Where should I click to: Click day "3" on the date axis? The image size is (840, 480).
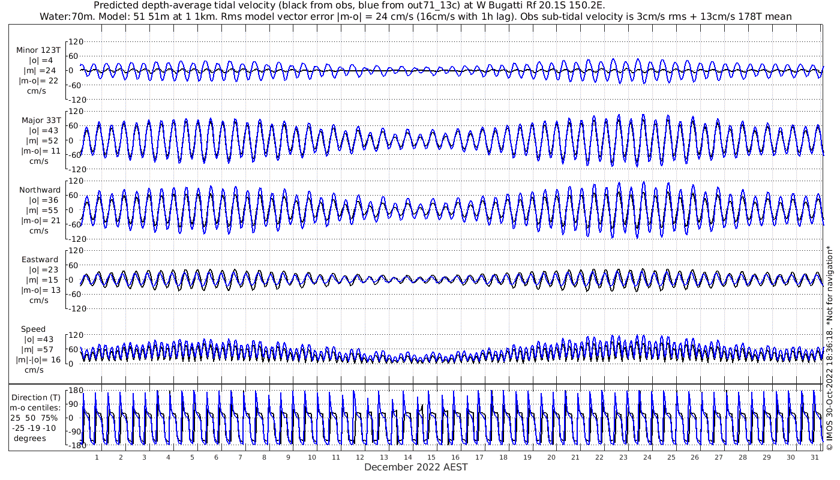144,457
